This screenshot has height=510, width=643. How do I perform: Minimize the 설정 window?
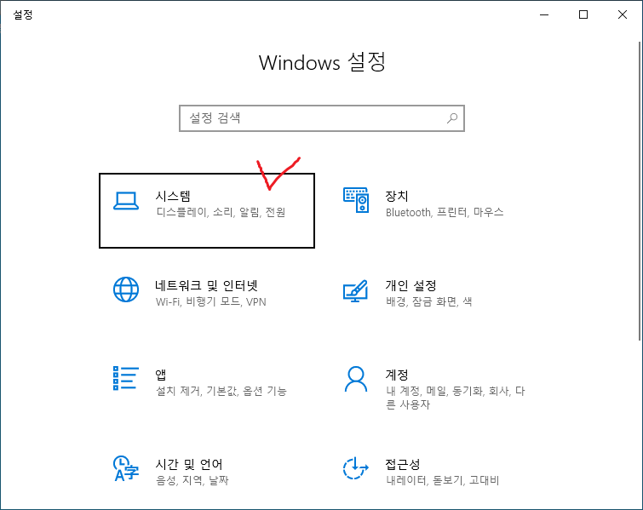(544, 14)
